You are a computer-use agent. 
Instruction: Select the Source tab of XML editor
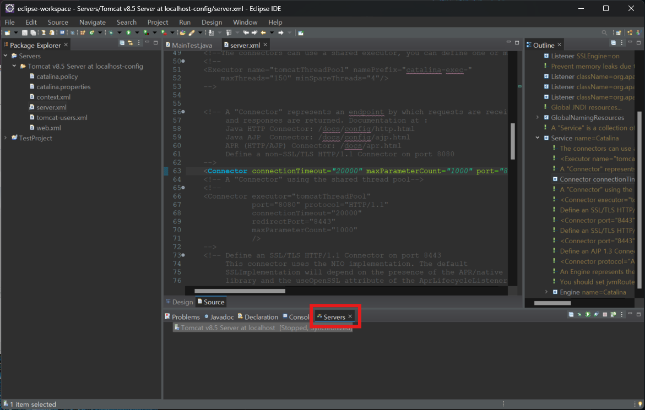(x=211, y=302)
